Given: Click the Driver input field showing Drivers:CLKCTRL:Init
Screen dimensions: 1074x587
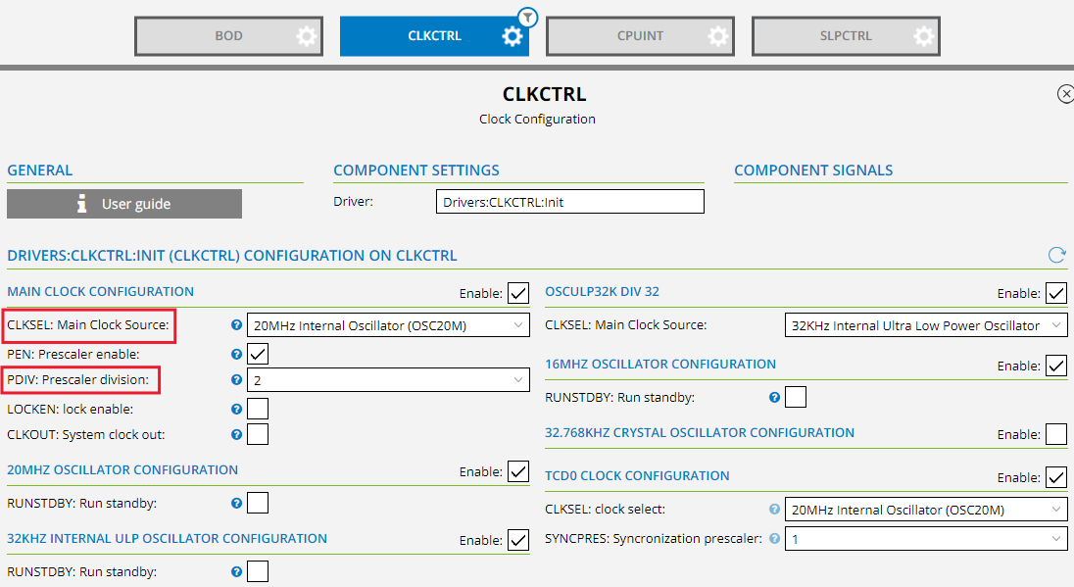Looking at the screenshot, I should pyautogui.click(x=569, y=201).
